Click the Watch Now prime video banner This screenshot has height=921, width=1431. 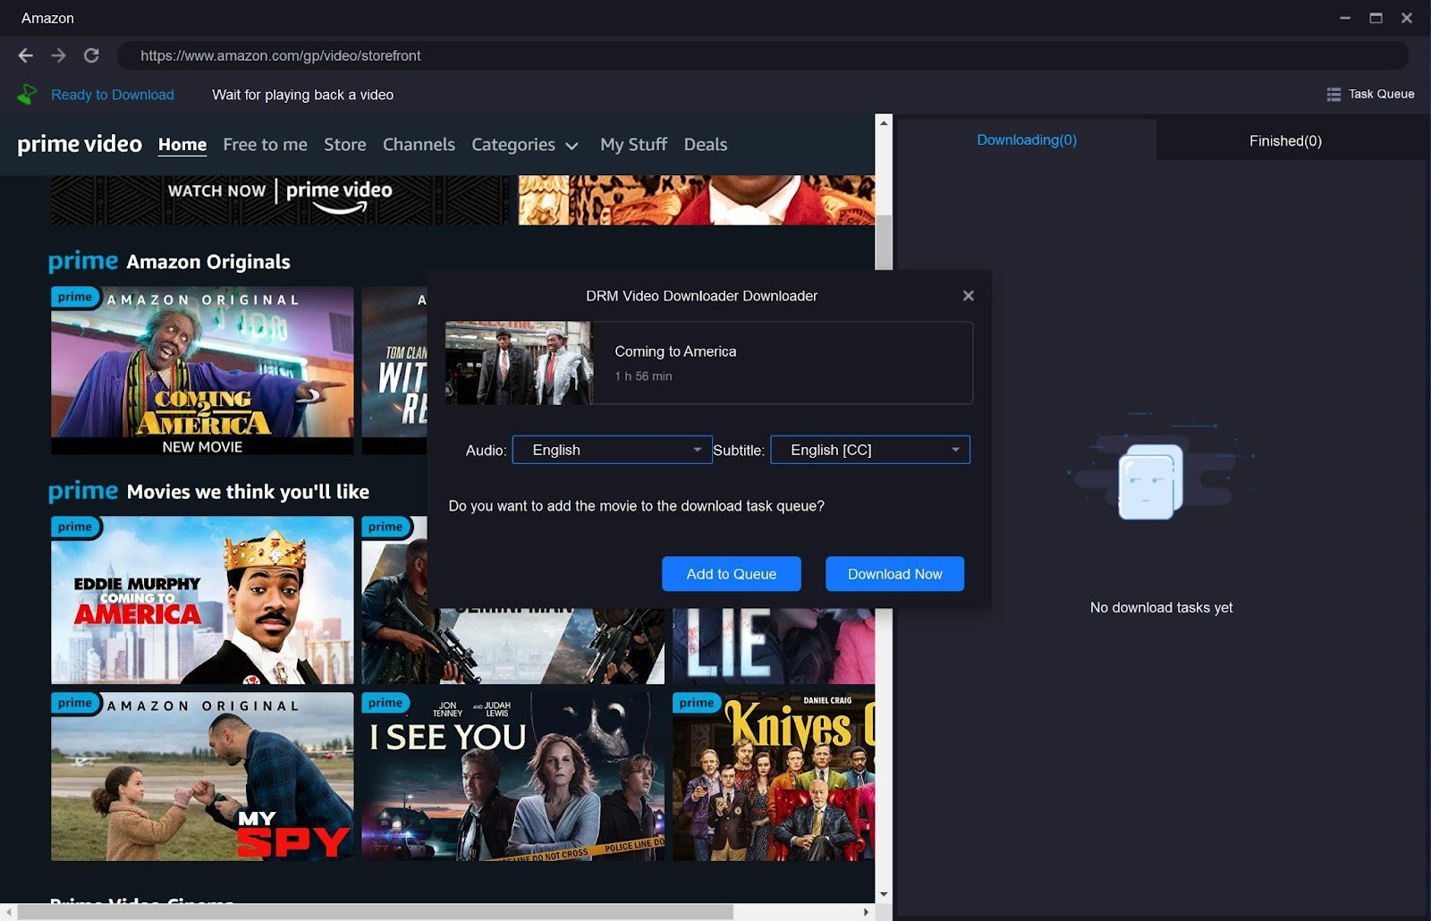coord(280,199)
